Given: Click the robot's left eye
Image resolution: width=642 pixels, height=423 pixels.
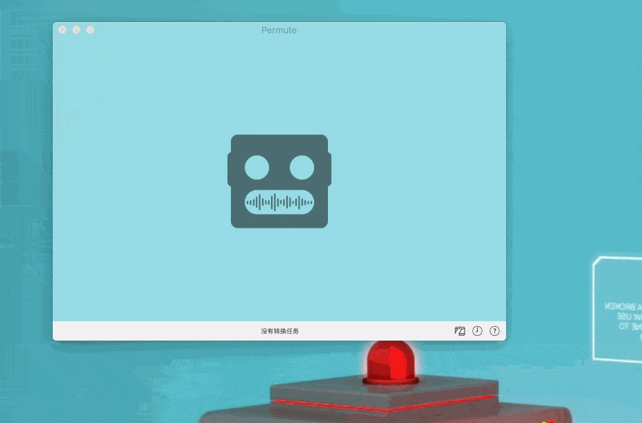Looking at the screenshot, I should coord(258,166).
